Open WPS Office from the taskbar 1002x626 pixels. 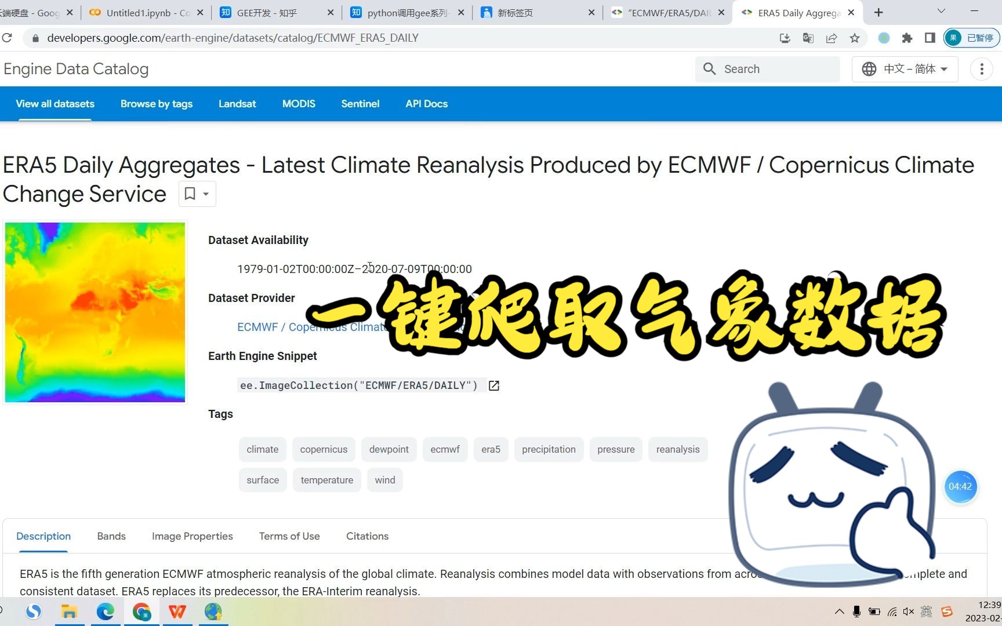(177, 612)
